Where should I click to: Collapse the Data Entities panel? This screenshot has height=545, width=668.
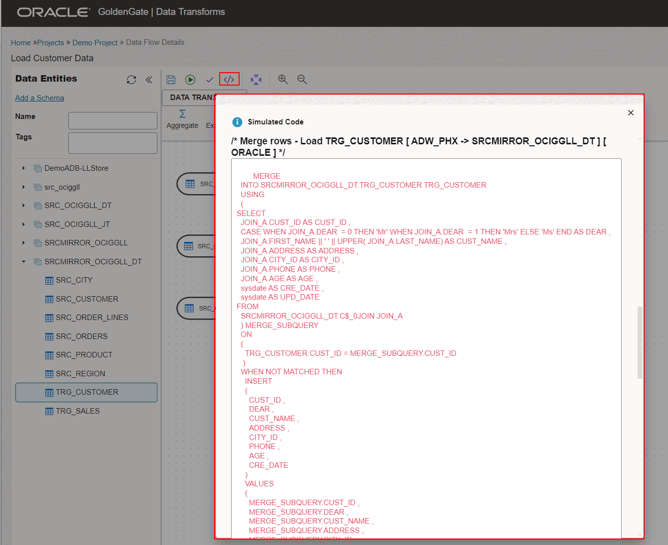pyautogui.click(x=148, y=80)
